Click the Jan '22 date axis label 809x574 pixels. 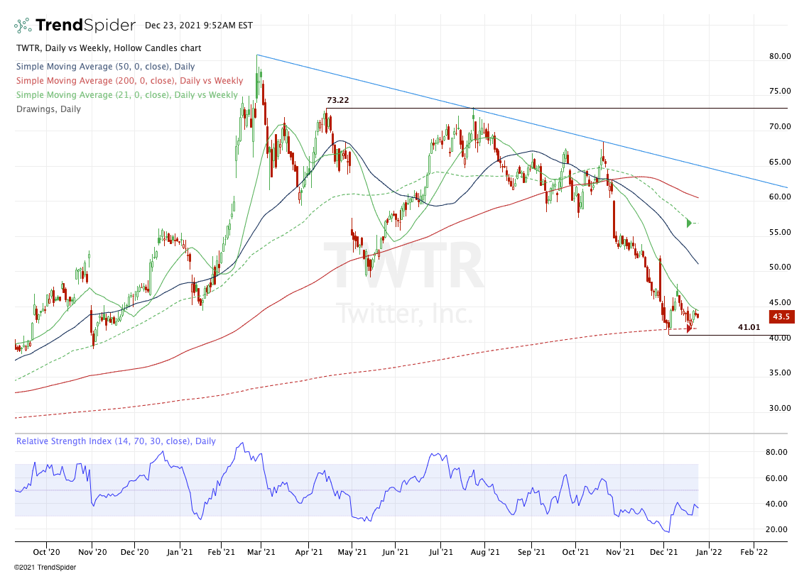point(710,552)
